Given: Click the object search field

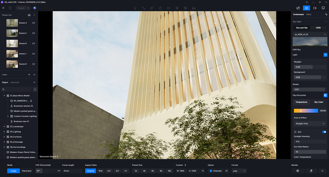Looking at the screenshot, I should [x=16, y=89].
